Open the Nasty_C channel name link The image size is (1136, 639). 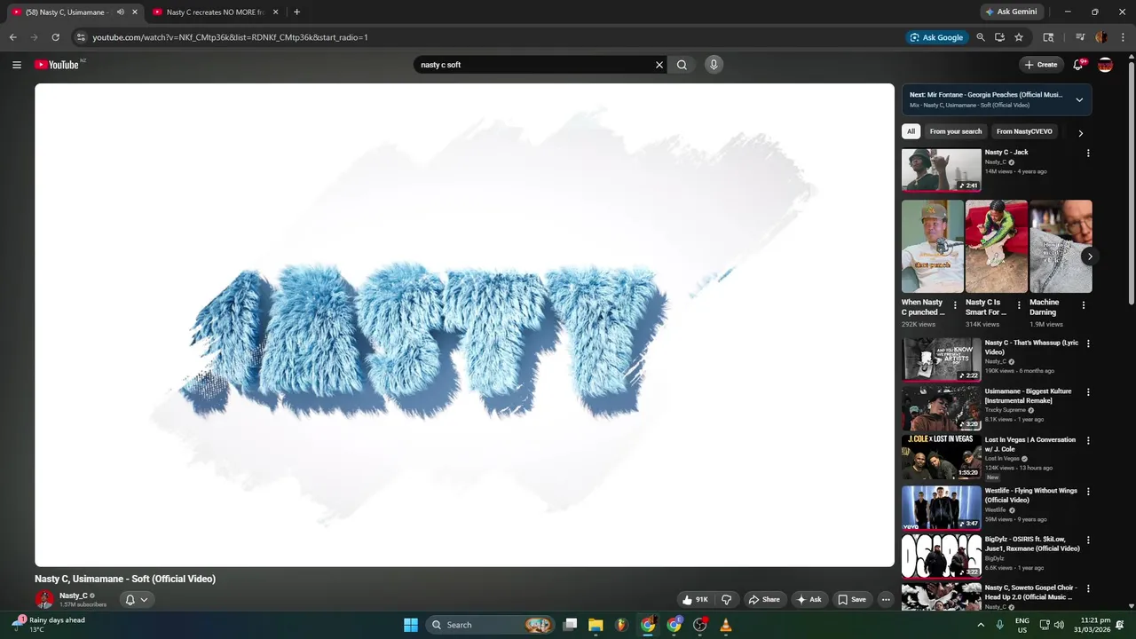(74, 596)
